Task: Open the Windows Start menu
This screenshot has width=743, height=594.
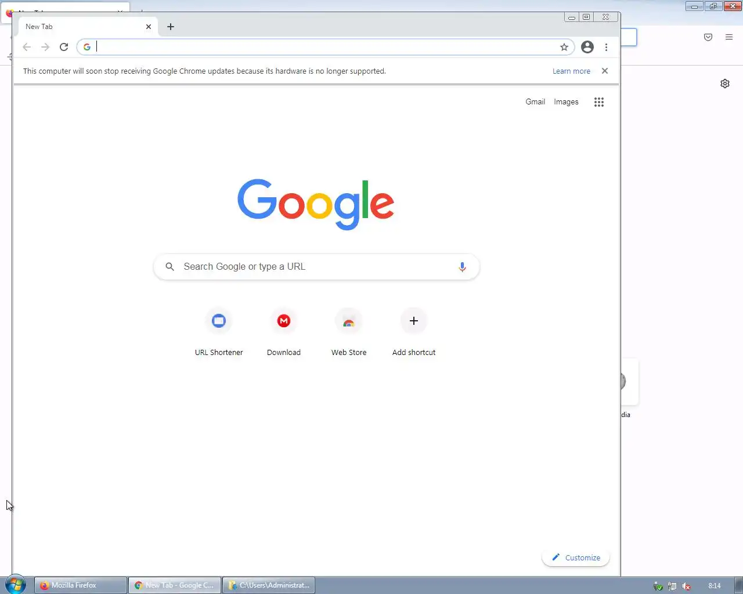Action: (x=16, y=585)
